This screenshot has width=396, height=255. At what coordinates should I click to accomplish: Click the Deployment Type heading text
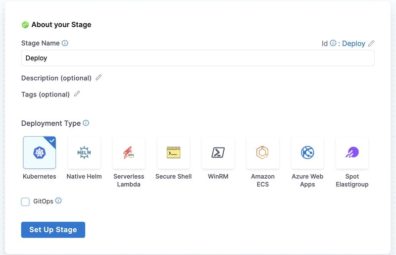coord(51,123)
